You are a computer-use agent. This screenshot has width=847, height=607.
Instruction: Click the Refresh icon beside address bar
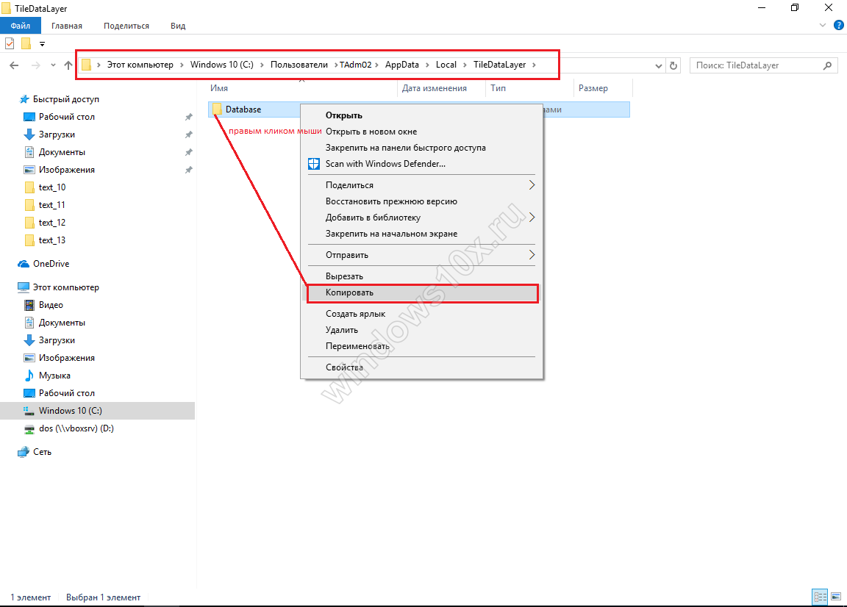click(673, 65)
